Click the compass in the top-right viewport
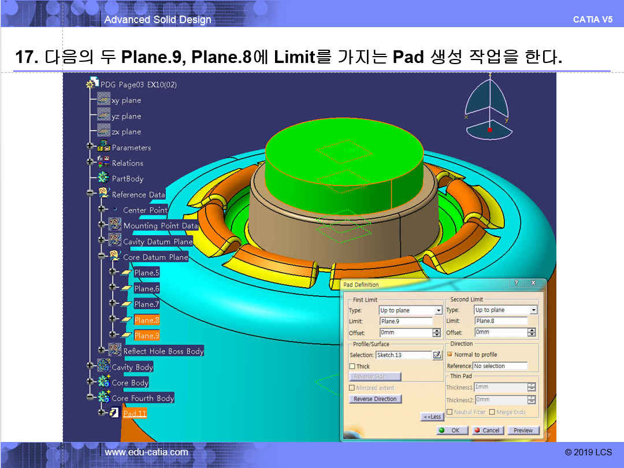The image size is (624, 468). click(x=489, y=107)
